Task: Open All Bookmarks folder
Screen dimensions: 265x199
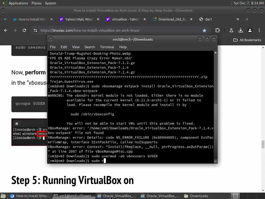Action: pos(247,40)
